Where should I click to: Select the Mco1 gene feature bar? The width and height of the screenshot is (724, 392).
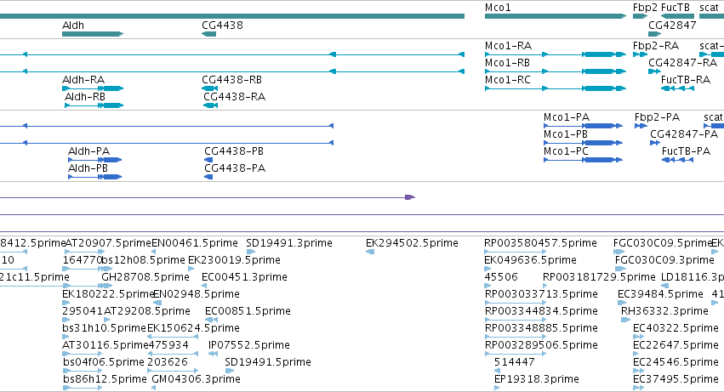click(x=556, y=16)
